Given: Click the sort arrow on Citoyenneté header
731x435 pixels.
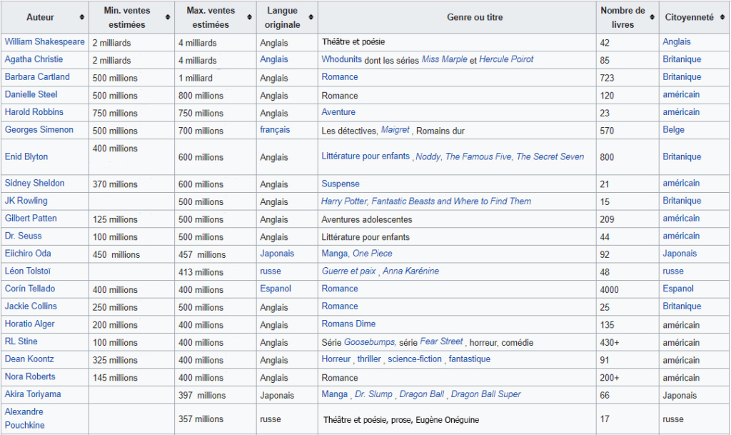Looking at the screenshot, I should pos(721,16).
